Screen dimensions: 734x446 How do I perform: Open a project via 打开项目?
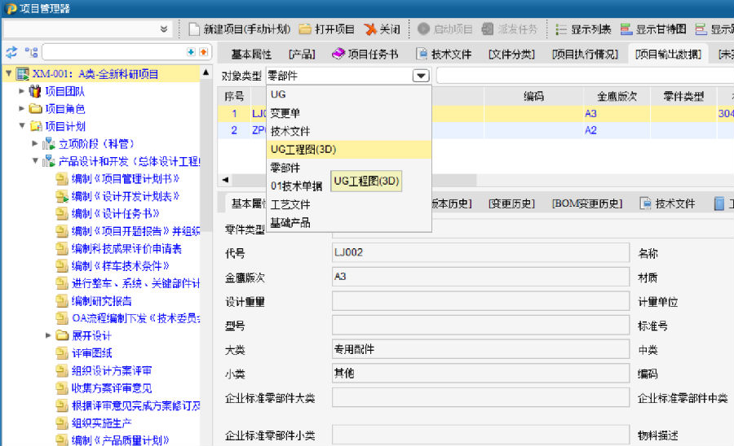pyautogui.click(x=326, y=28)
